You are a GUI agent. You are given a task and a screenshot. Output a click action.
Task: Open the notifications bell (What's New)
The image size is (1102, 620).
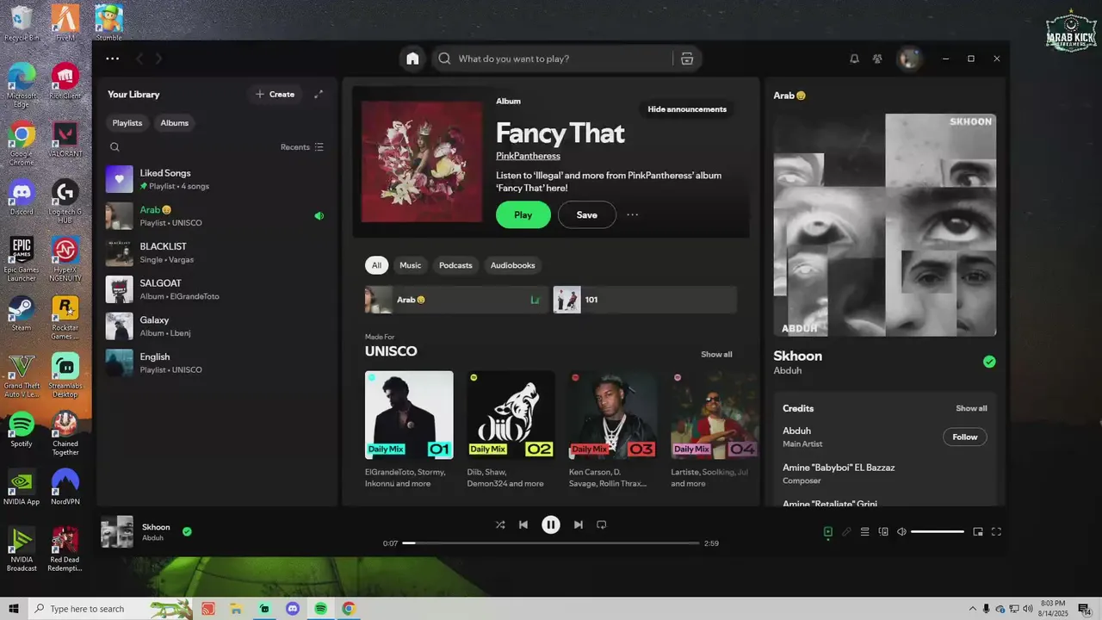point(854,59)
